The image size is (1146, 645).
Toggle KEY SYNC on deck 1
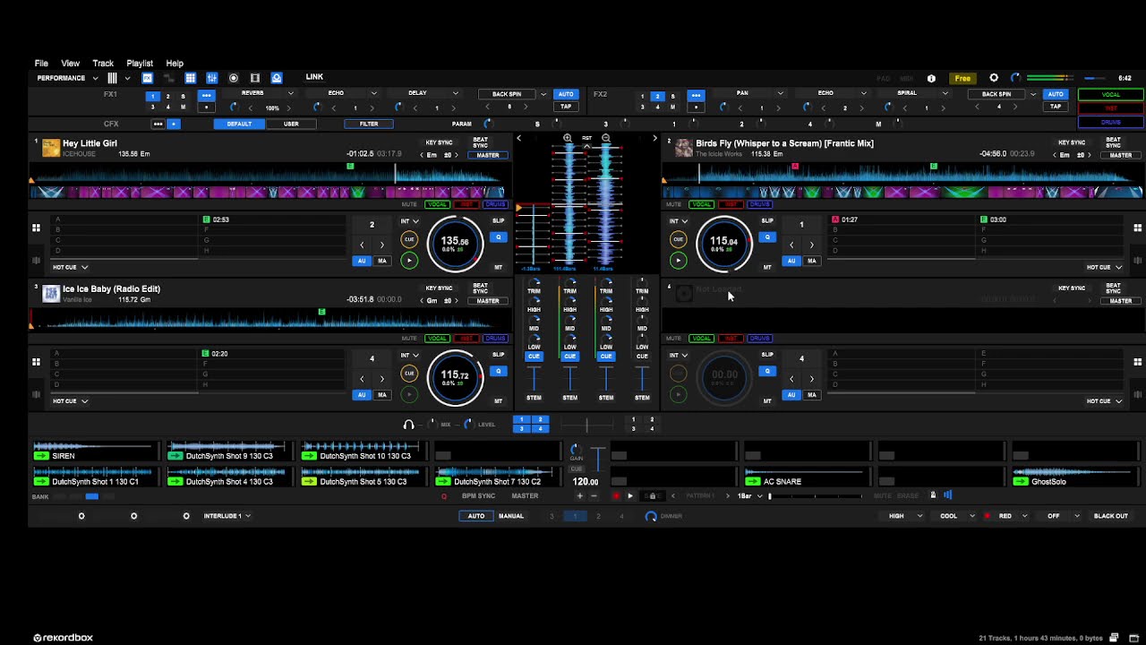(x=439, y=142)
